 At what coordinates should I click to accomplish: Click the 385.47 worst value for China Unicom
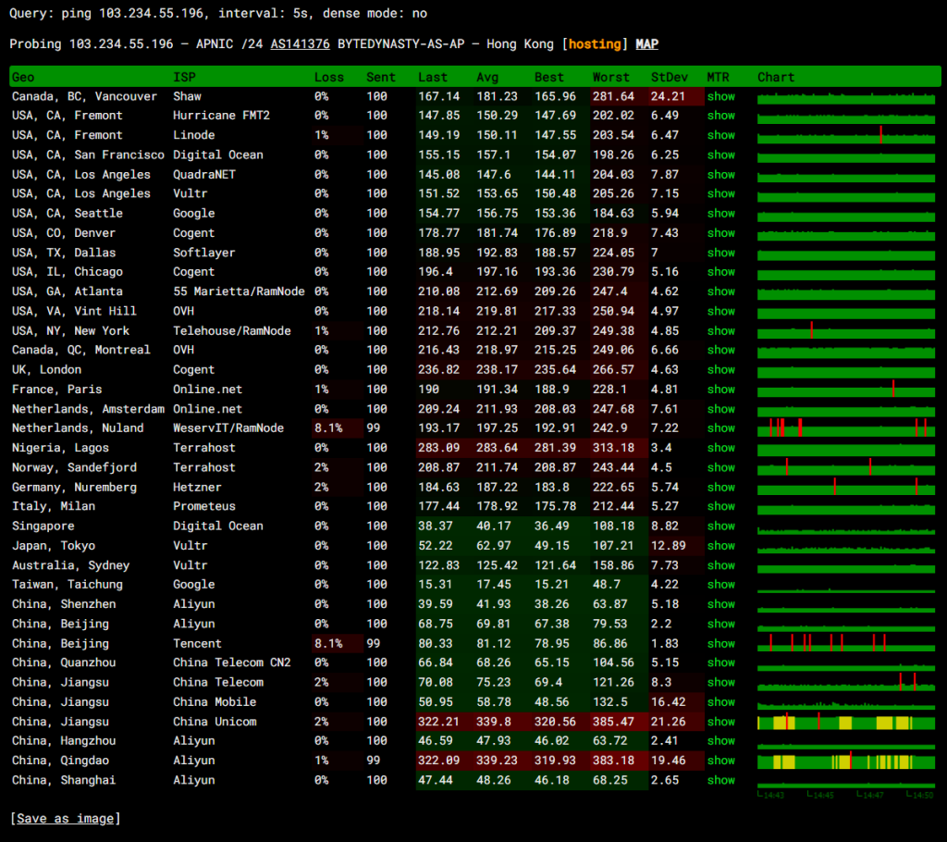click(x=613, y=722)
